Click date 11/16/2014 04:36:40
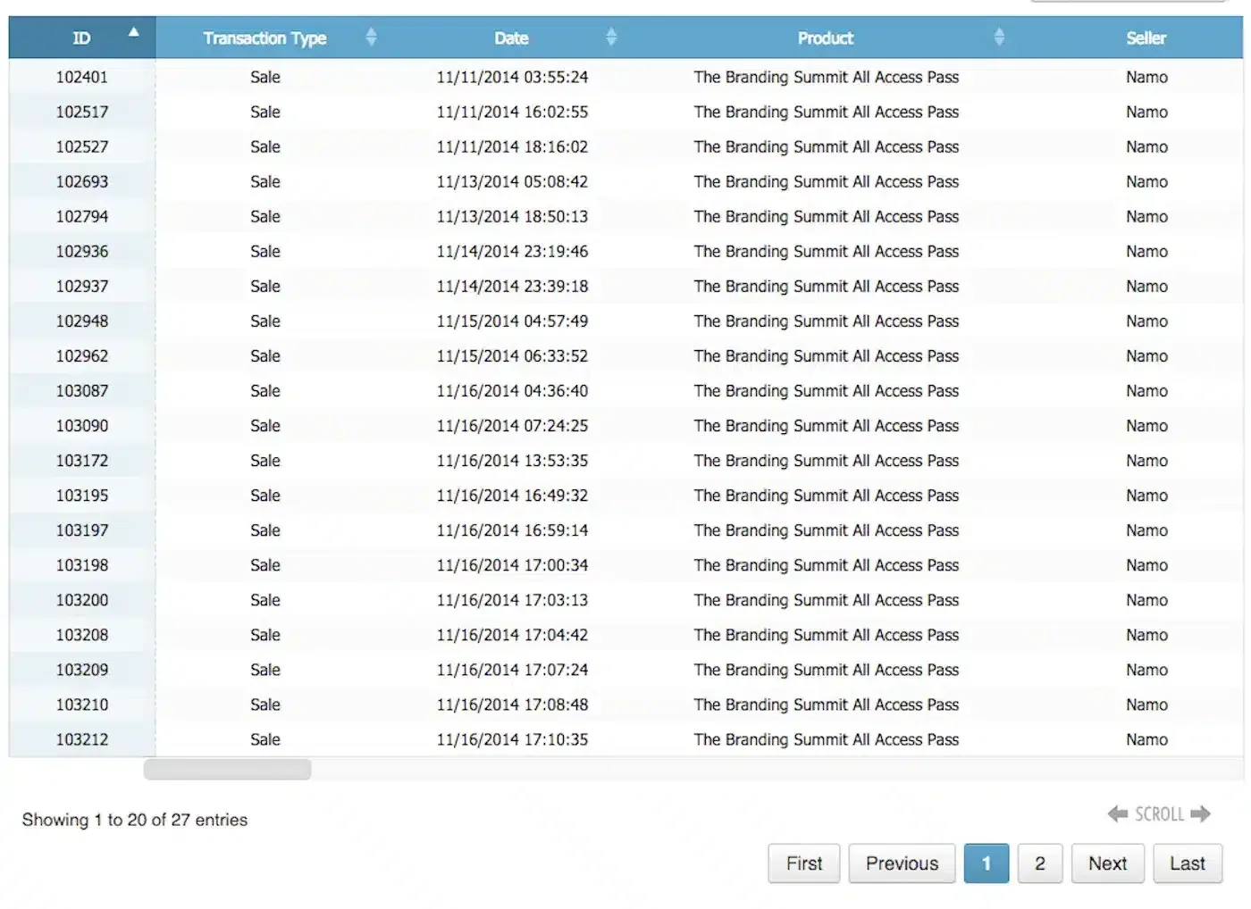Viewport: 1251px width, 909px height. 512,390
